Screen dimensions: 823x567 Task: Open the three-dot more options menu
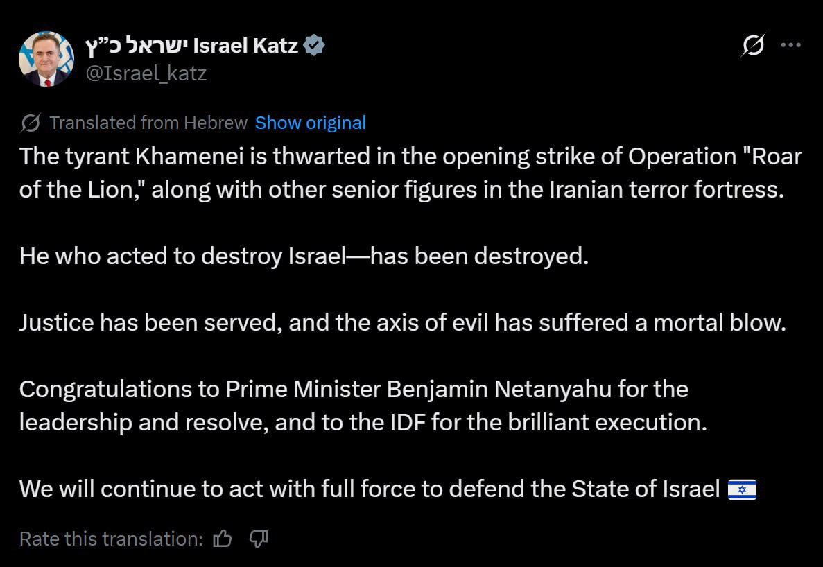pos(791,46)
